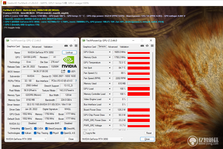Switch to Sensors tab in left GPU-Z window
The height and width of the screenshot is (149, 223).
pos(26,47)
